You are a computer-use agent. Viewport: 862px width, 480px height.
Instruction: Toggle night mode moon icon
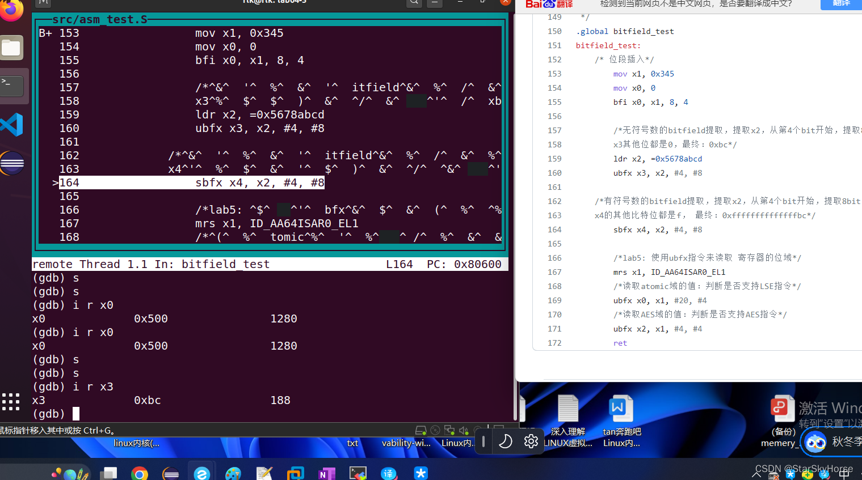505,441
